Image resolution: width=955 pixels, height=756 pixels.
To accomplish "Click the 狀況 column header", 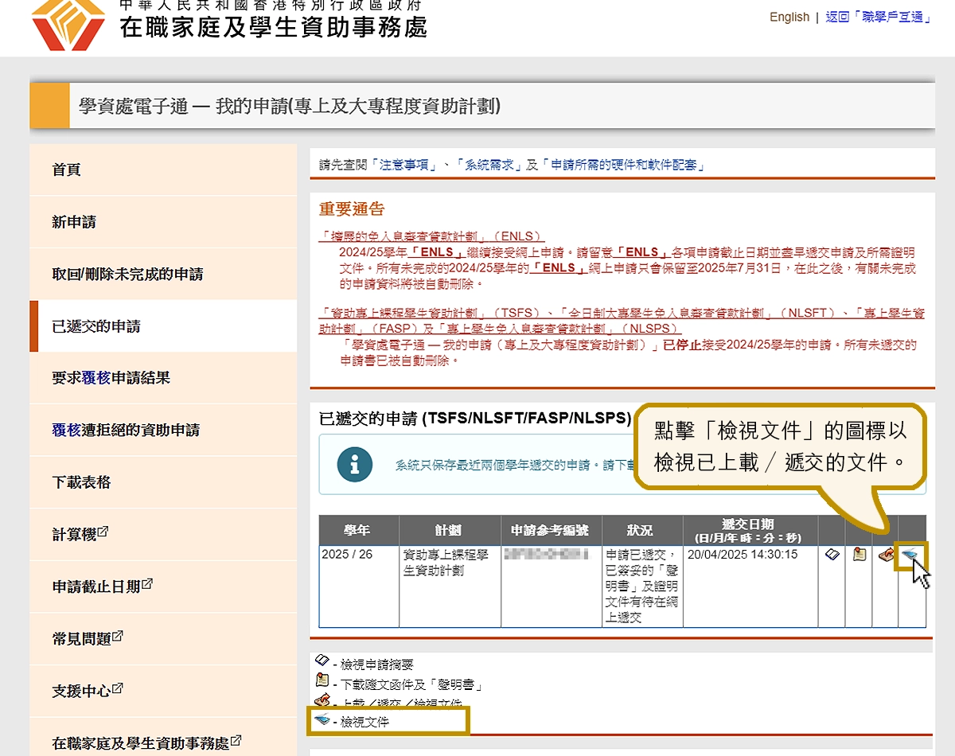I will coord(643,530).
